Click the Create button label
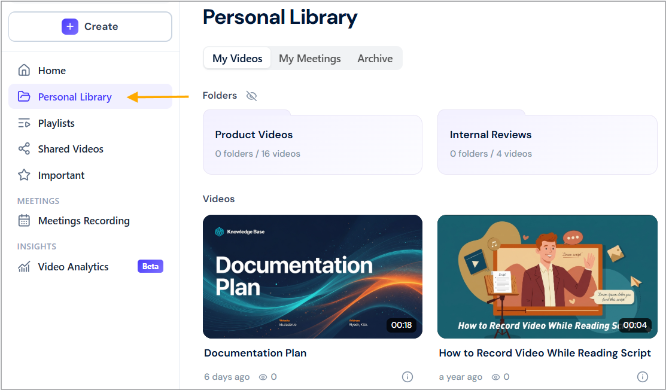The height and width of the screenshot is (390, 666). pyautogui.click(x=101, y=26)
